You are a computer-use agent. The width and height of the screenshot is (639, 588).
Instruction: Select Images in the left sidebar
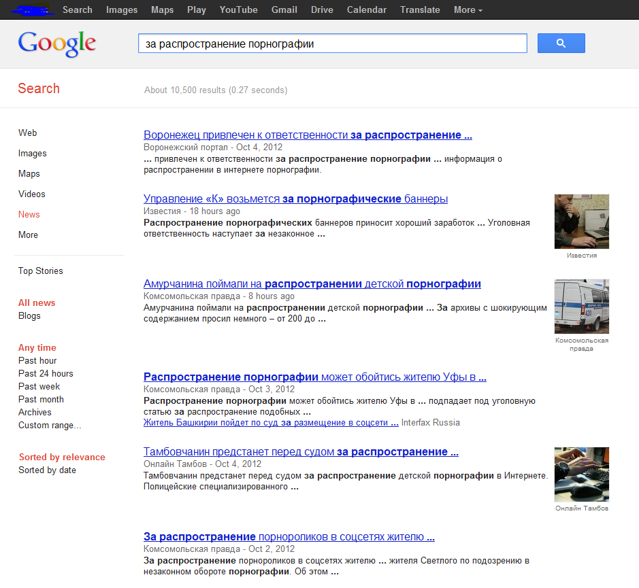33,153
